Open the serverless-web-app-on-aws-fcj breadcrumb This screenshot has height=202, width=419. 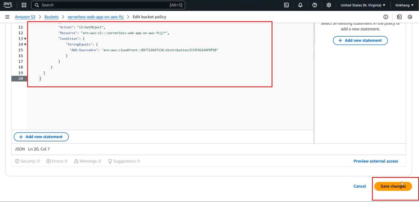click(95, 17)
